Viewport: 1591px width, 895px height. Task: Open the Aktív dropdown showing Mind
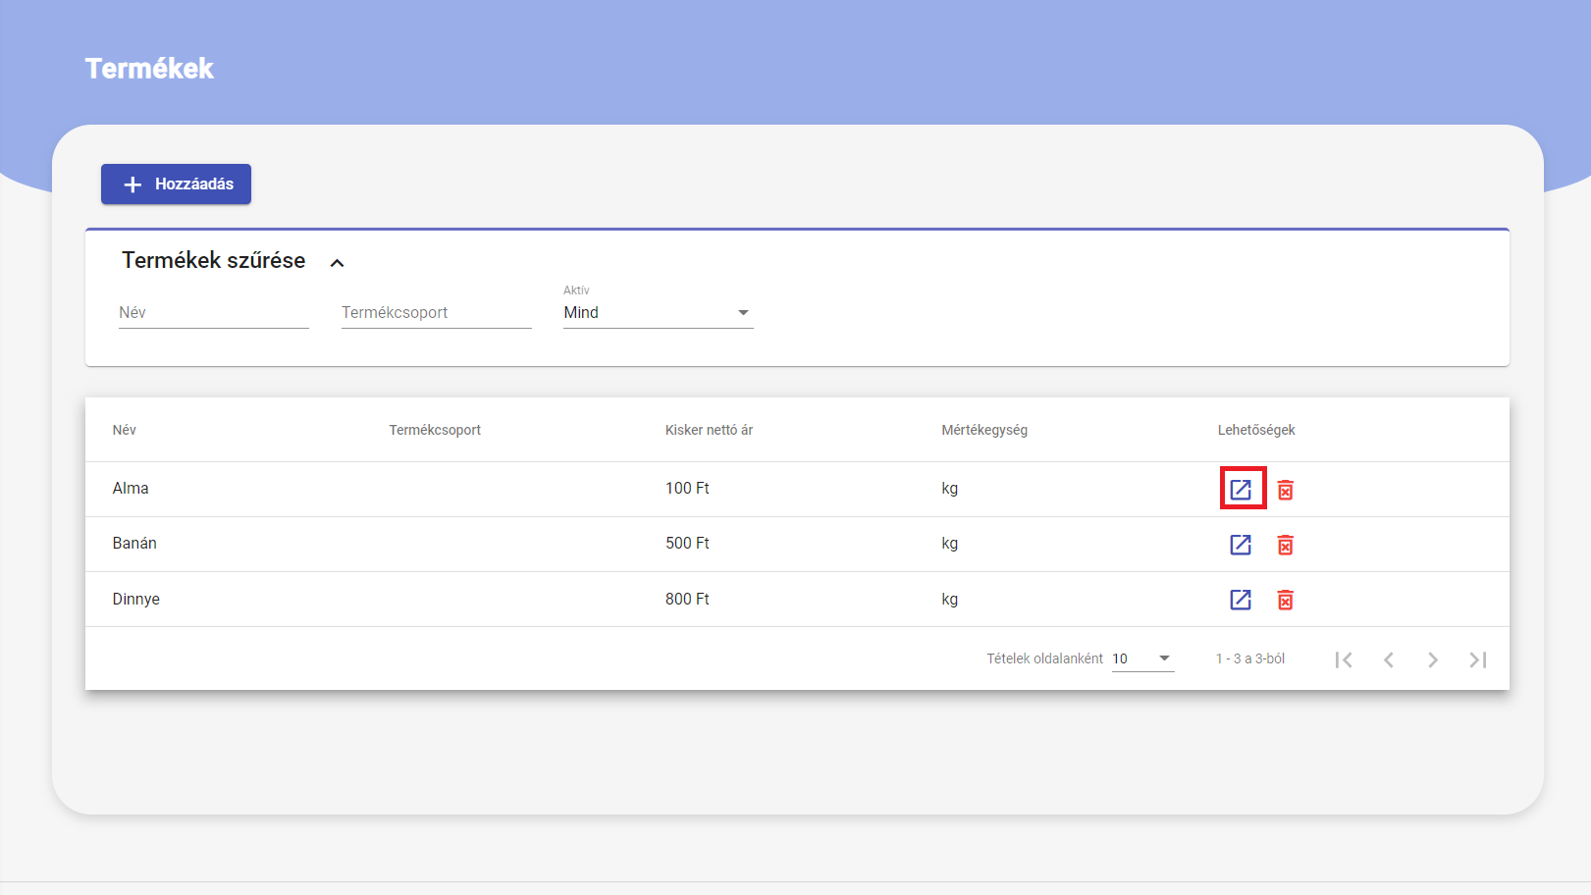658,313
